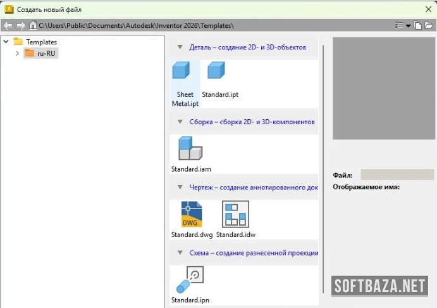
Task: Select the ru-RU folder in tree
Action: tap(47, 53)
